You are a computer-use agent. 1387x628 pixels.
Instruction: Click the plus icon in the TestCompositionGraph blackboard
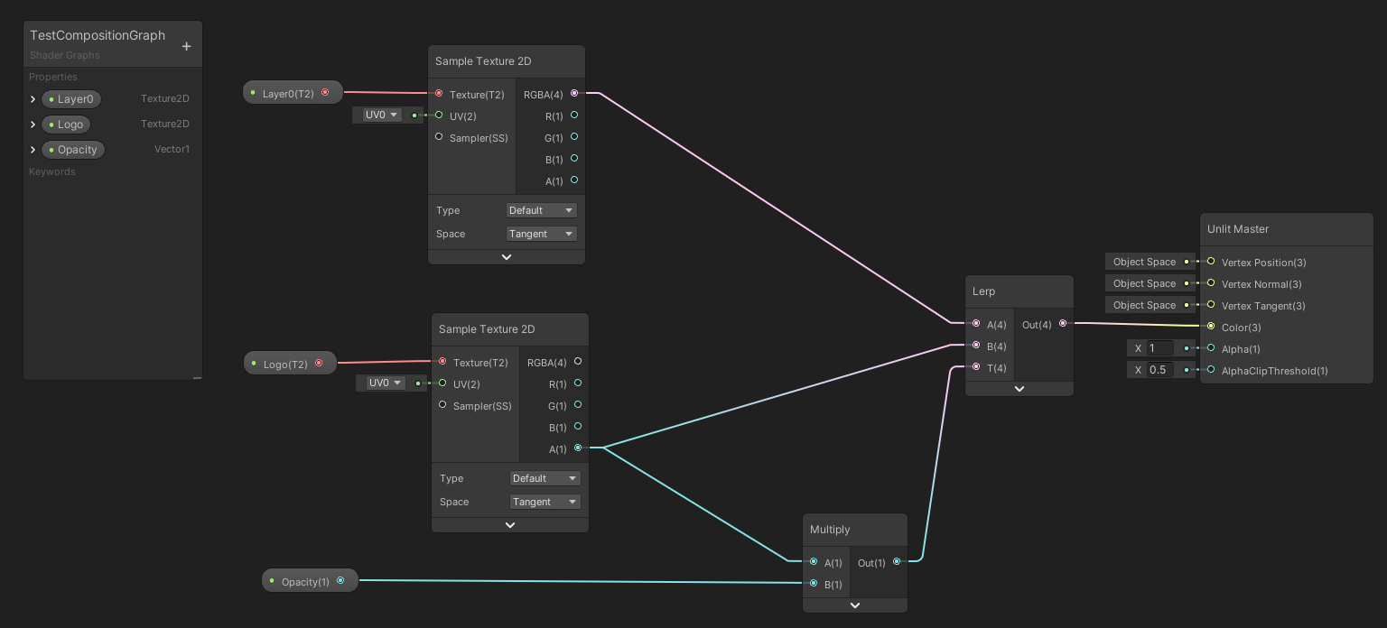pos(186,46)
